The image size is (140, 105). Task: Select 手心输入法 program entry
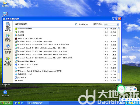pos(66,78)
